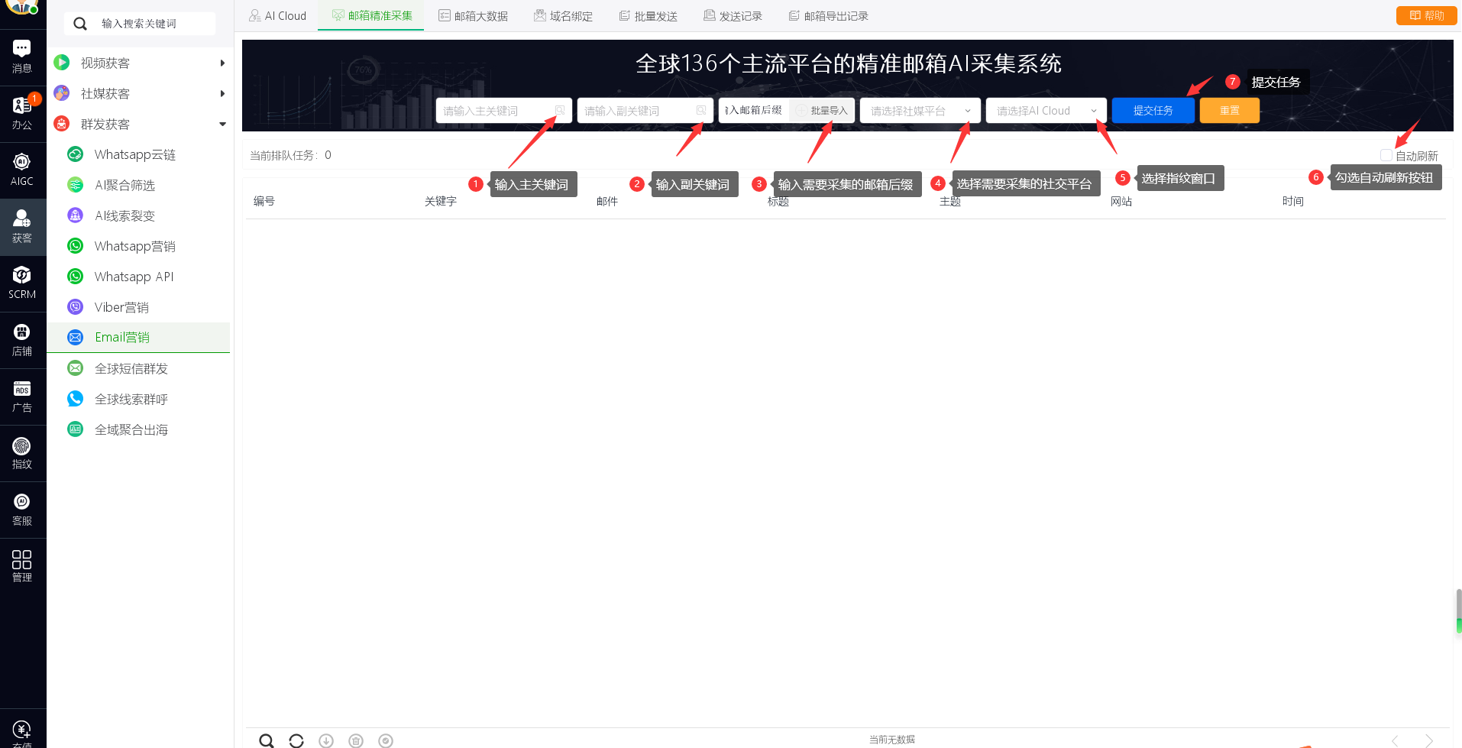Go to next page arrow at bottom right
This screenshot has height=748, width=1462.
point(1428,740)
